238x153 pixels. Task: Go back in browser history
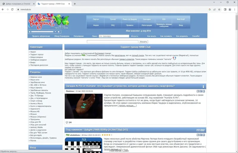[x=3, y=9]
